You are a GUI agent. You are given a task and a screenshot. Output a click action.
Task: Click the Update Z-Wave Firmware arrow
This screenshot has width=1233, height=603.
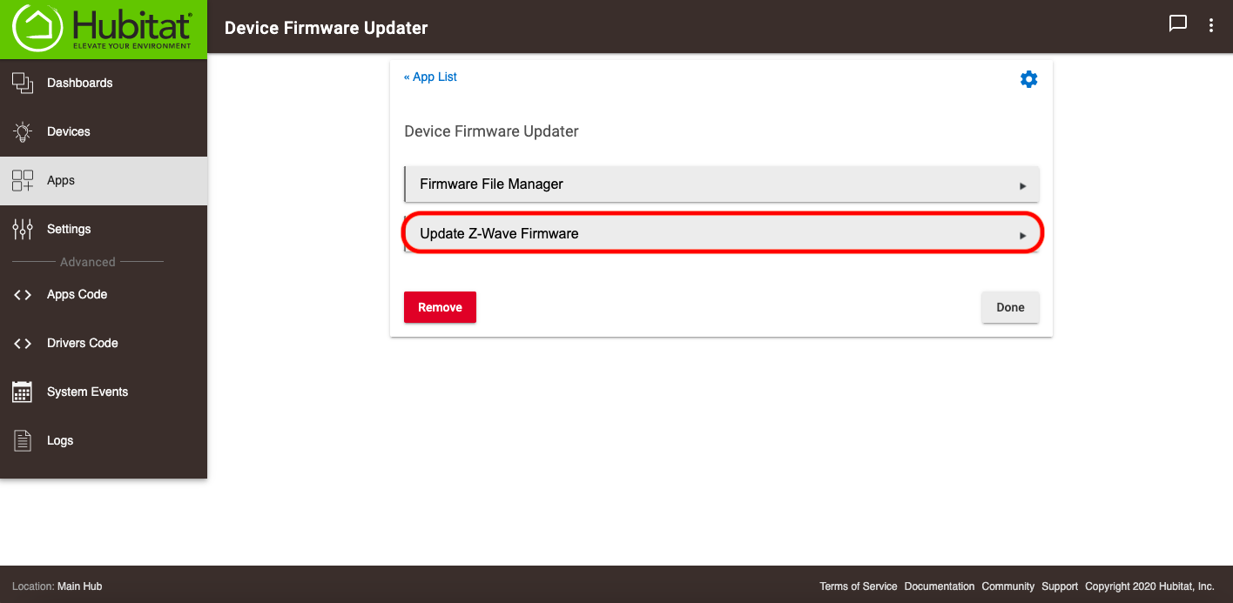pos(1023,235)
